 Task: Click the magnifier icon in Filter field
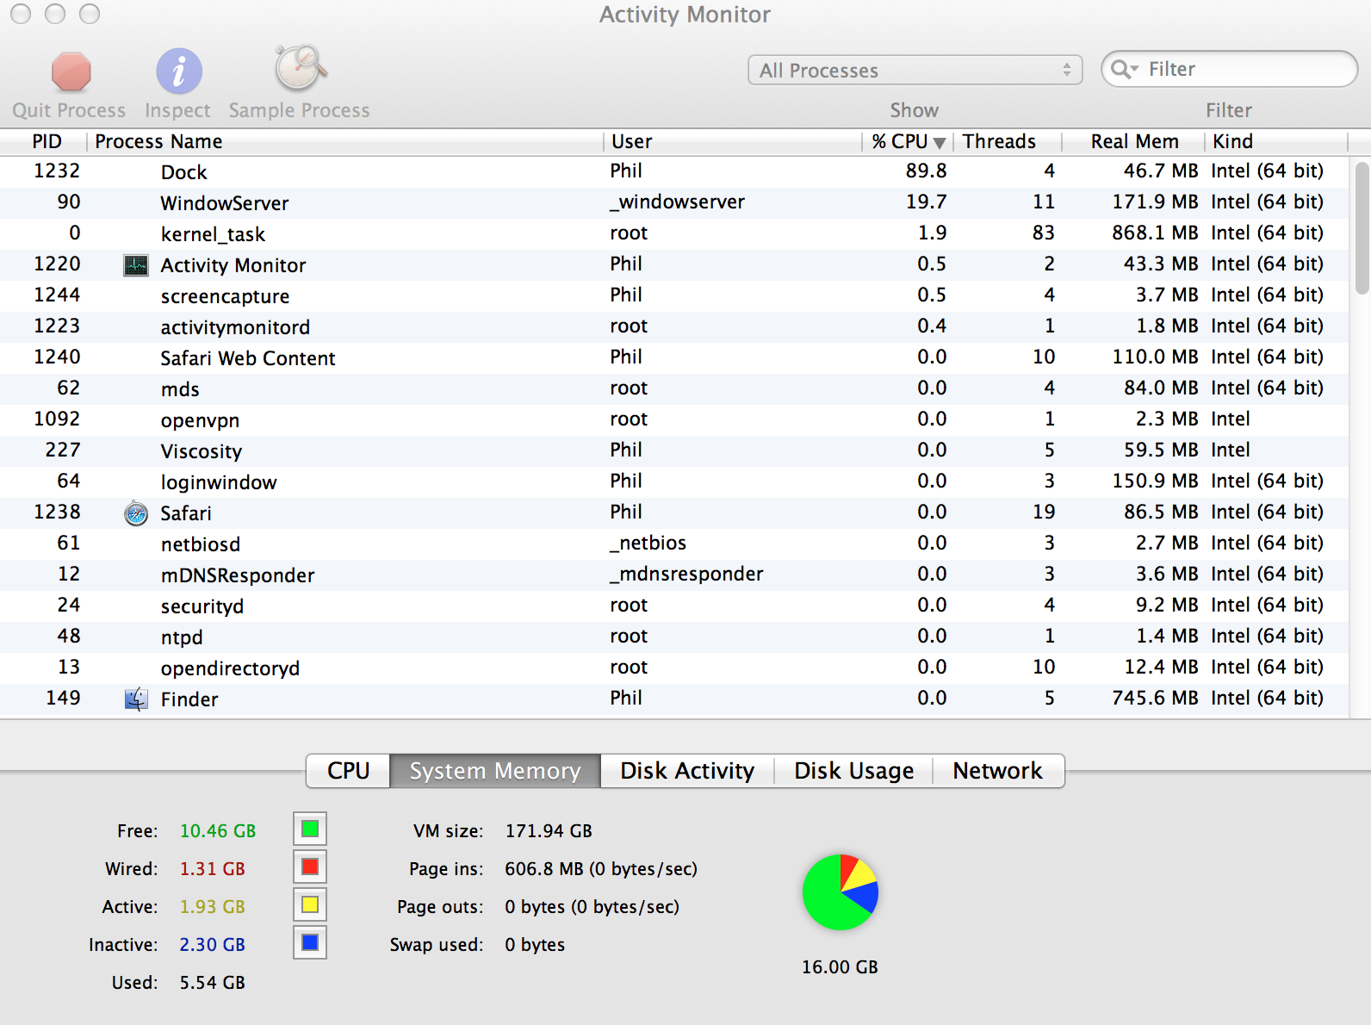pyautogui.click(x=1124, y=69)
